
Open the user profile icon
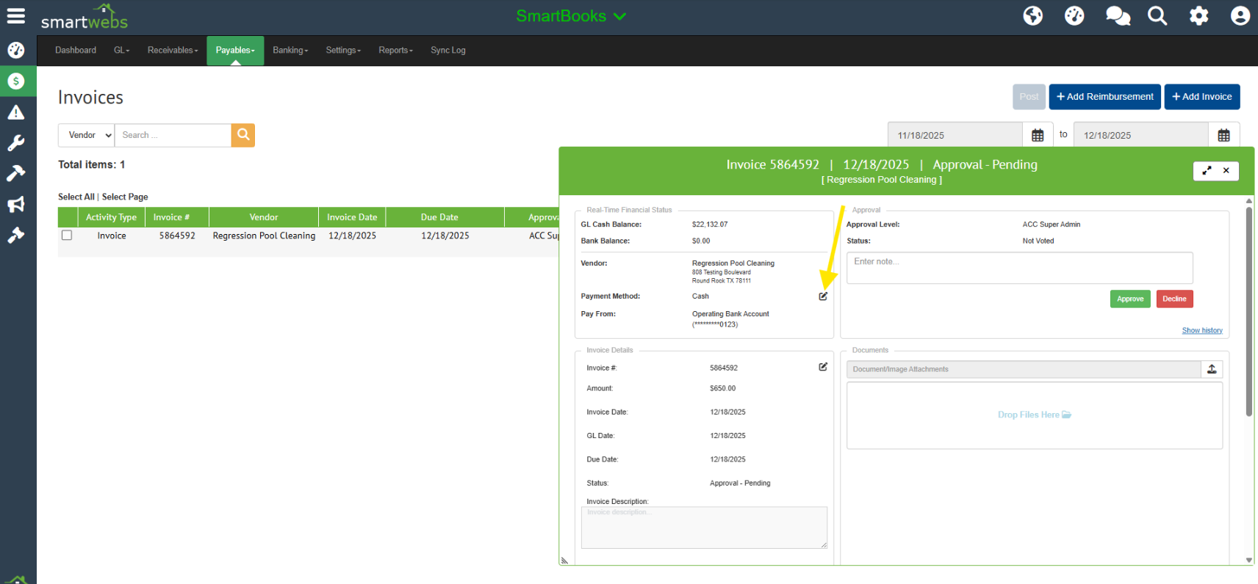coord(1240,16)
